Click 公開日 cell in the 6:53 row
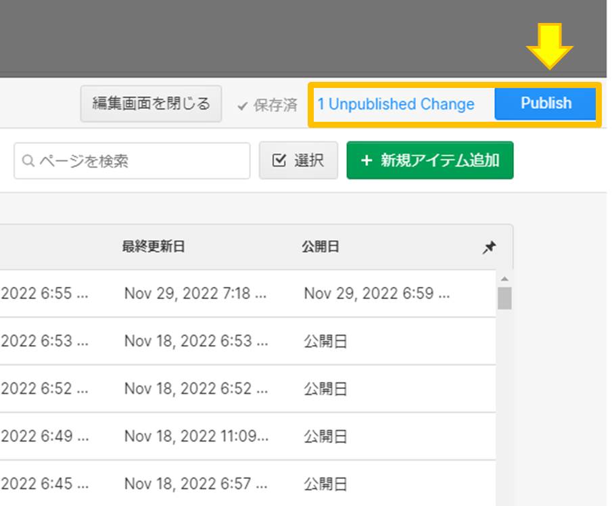The width and height of the screenshot is (612, 506). tap(325, 341)
